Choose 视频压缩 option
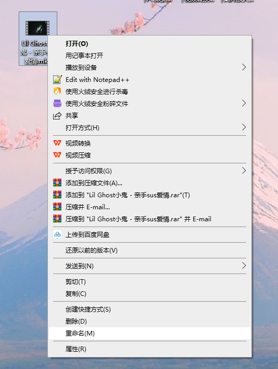 click(149, 155)
